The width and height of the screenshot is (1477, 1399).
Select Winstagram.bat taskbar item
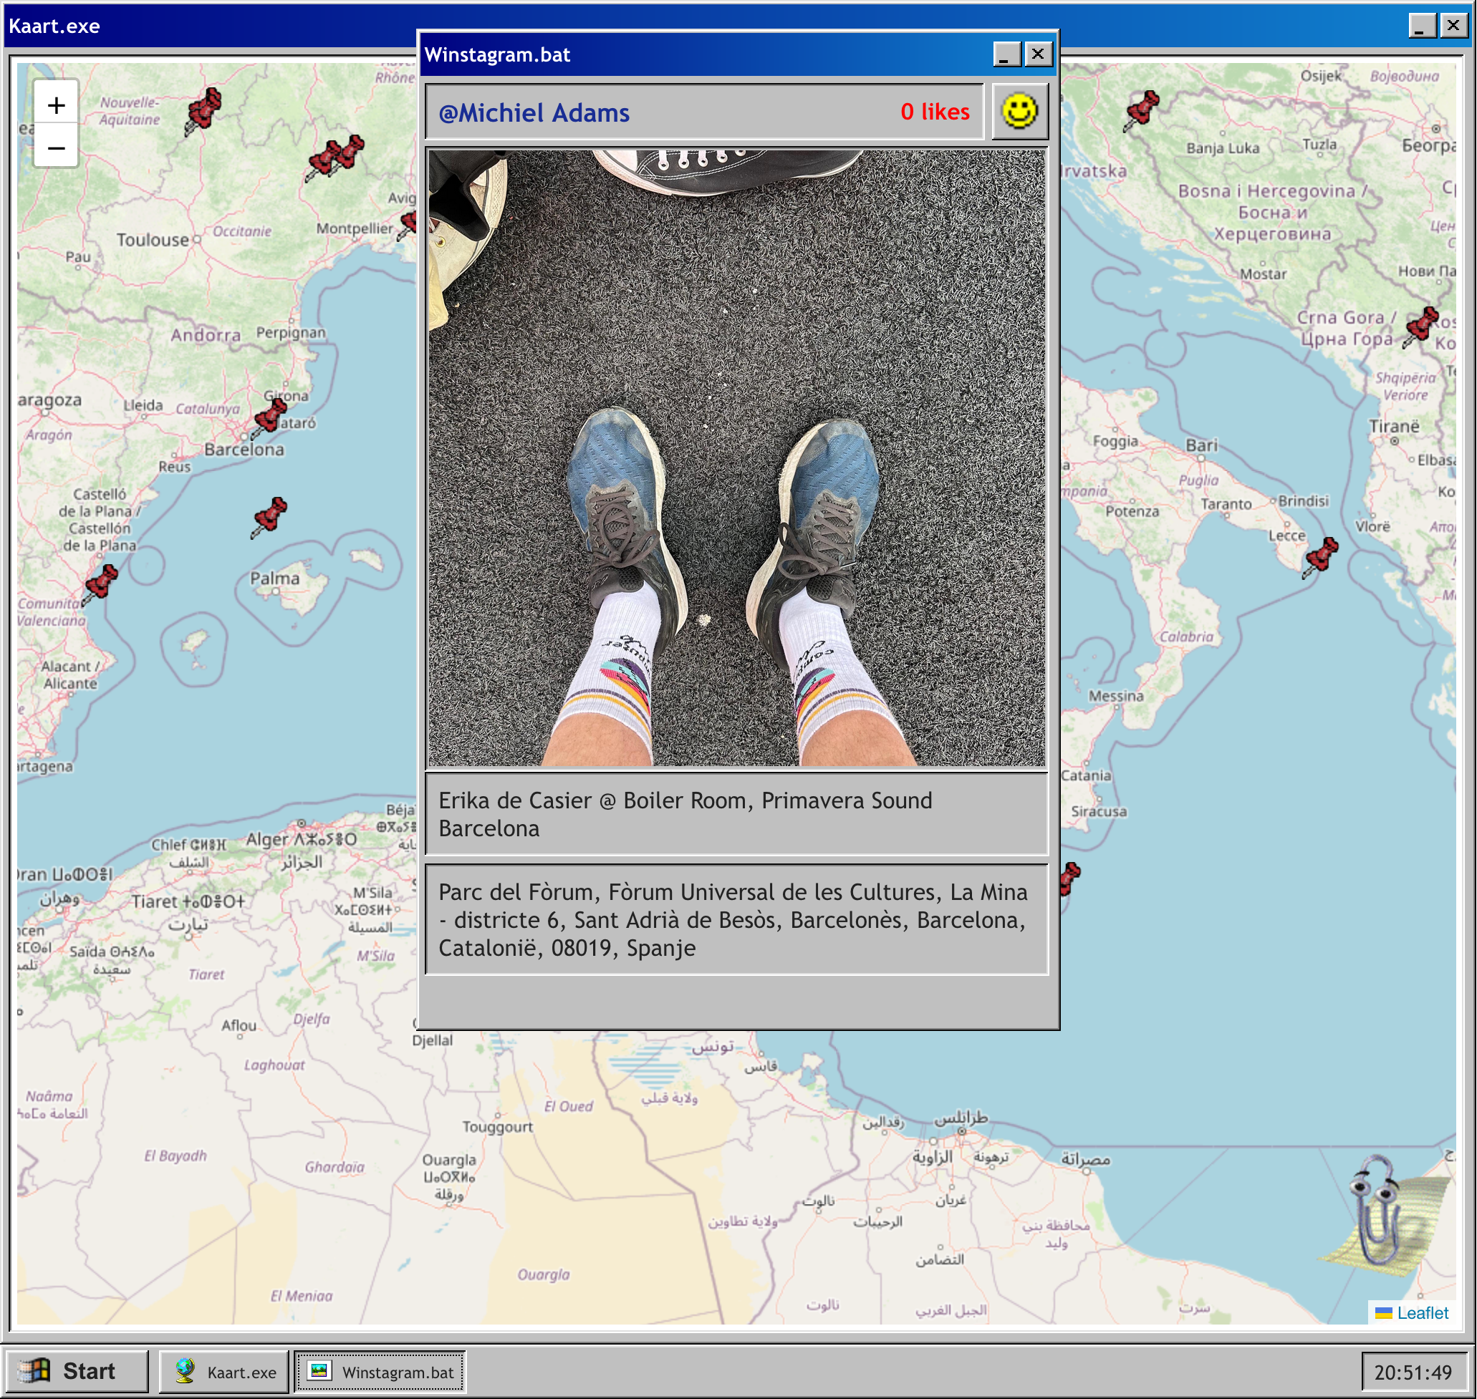click(380, 1371)
